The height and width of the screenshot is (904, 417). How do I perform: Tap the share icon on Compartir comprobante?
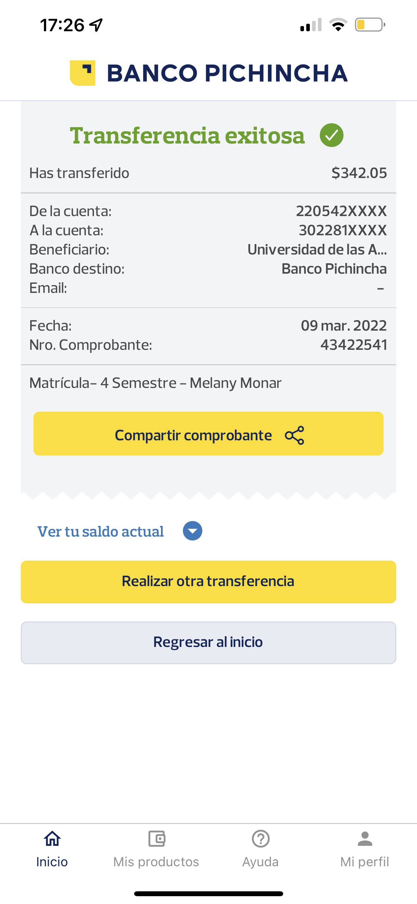[x=295, y=435]
